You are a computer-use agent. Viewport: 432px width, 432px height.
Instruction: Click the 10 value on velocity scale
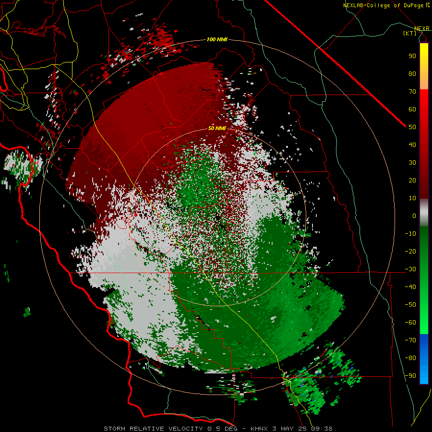(412, 198)
